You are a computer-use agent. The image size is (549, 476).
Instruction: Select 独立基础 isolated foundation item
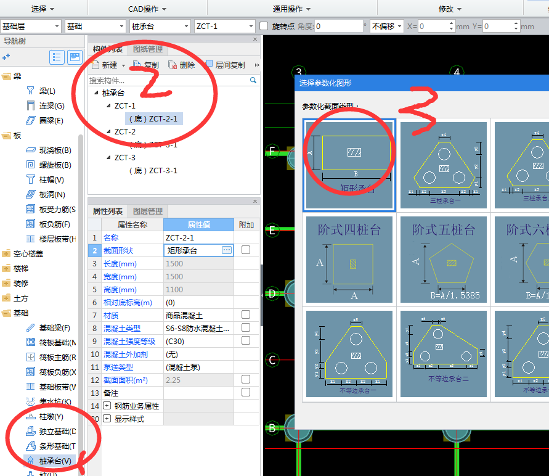tap(51, 431)
